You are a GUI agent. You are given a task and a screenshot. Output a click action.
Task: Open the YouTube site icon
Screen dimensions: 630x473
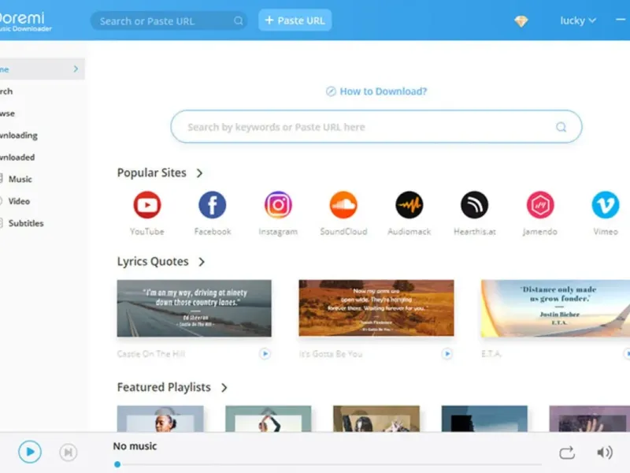tap(147, 205)
